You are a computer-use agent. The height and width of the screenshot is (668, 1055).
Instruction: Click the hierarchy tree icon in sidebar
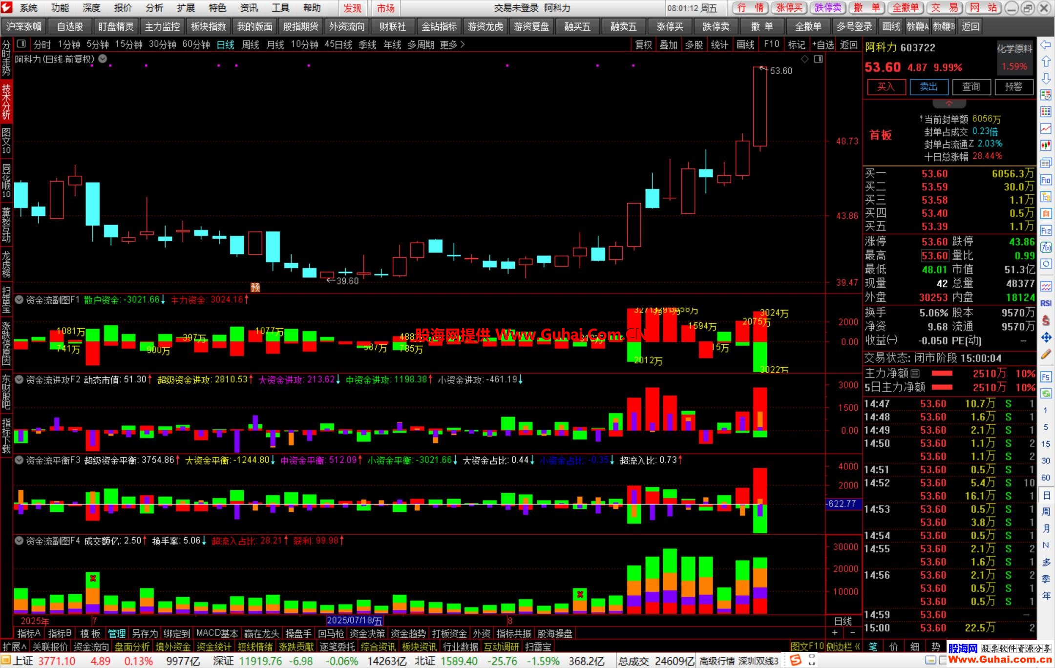[1046, 197]
